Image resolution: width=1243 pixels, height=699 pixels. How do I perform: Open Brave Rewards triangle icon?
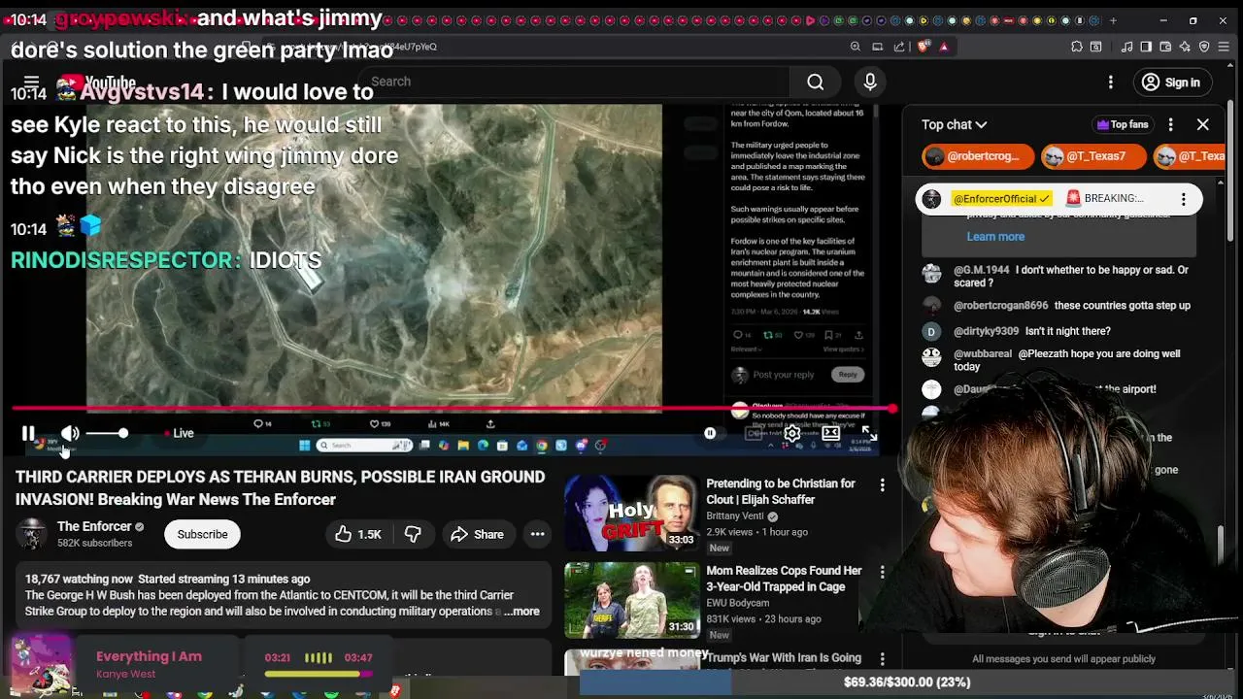click(943, 47)
